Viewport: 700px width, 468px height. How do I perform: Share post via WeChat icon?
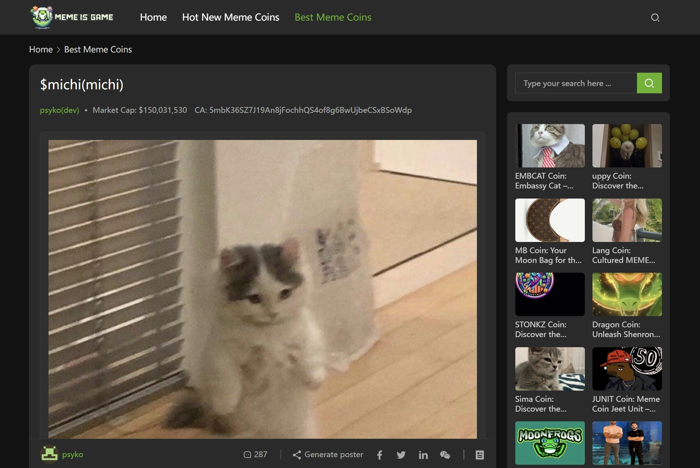(445, 455)
